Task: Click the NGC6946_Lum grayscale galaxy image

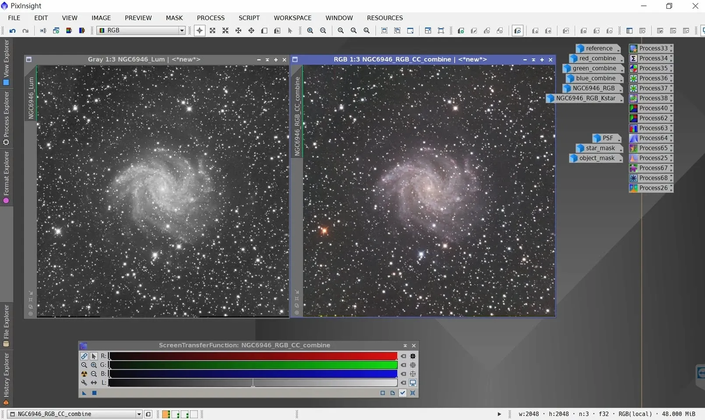Action: pos(162,191)
